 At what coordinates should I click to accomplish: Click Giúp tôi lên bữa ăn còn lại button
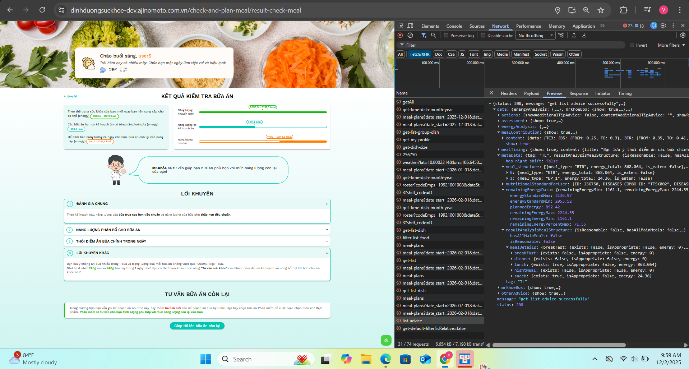[197, 326]
